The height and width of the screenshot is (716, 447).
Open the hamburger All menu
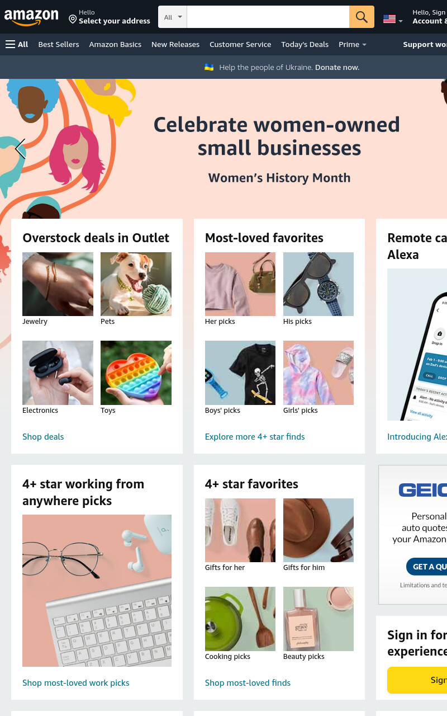(17, 44)
